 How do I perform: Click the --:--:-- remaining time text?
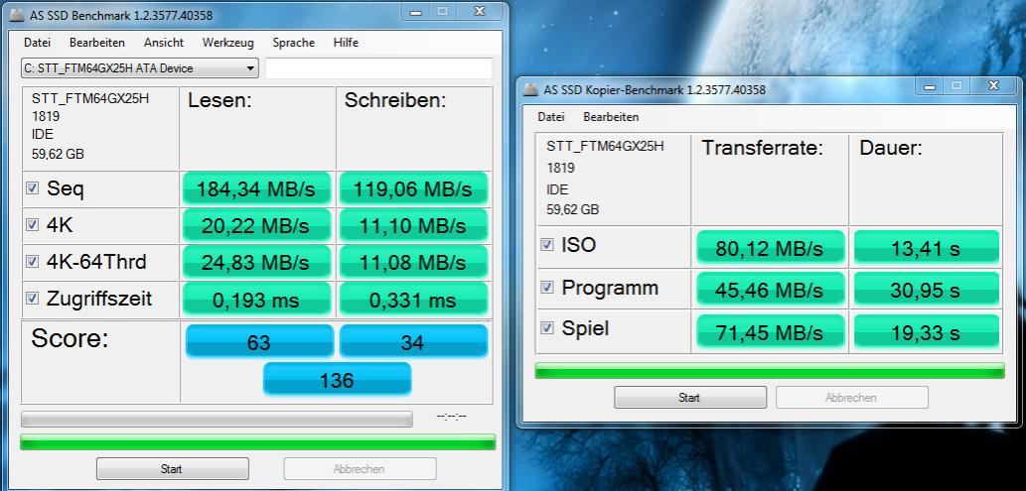[452, 417]
